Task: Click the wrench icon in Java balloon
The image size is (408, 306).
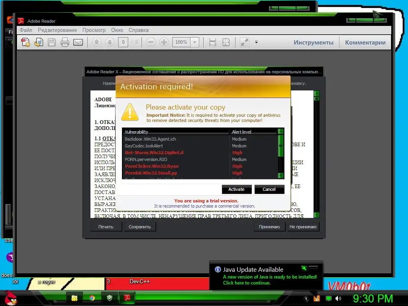Action: (304, 268)
